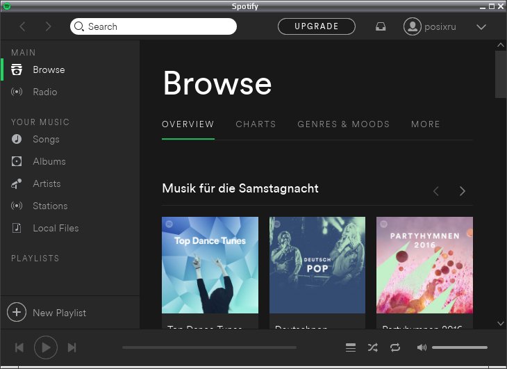Viewport: 507px width, 369px height.
Task: Open Albums in Your Music
Action: 49,161
